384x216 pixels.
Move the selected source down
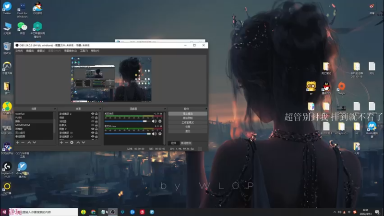pos(84,142)
